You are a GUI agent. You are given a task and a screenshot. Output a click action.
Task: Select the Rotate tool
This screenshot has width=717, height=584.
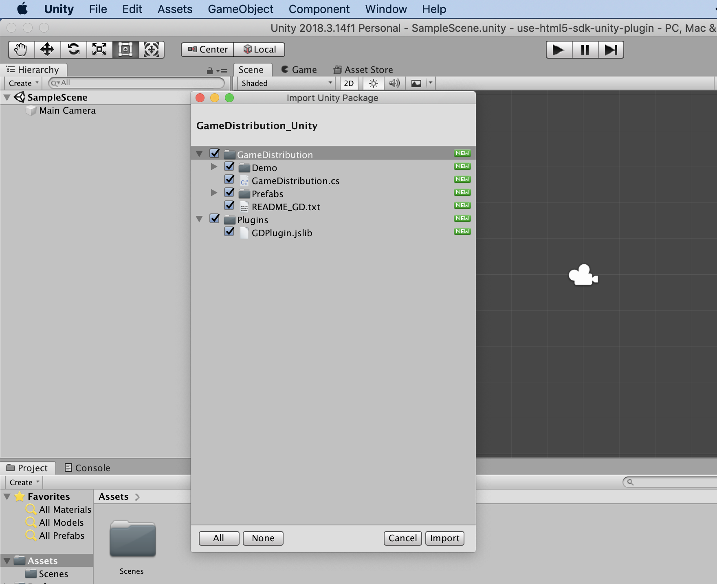(73, 50)
